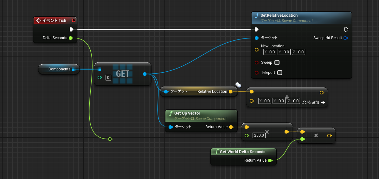Select the Components variable node

[59, 69]
